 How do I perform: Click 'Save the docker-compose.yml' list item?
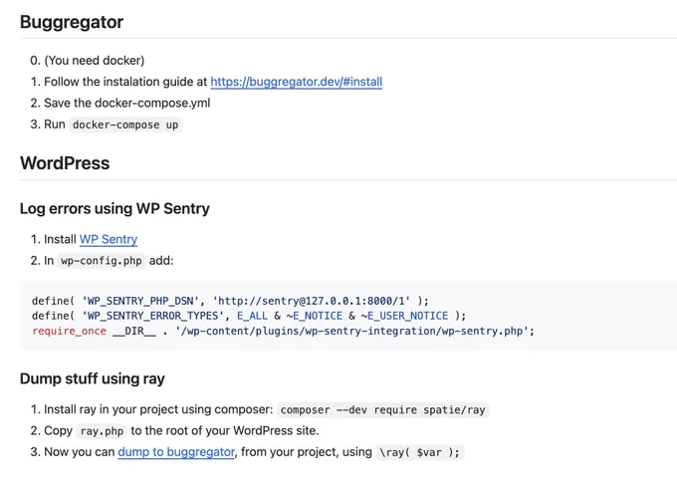[127, 104]
